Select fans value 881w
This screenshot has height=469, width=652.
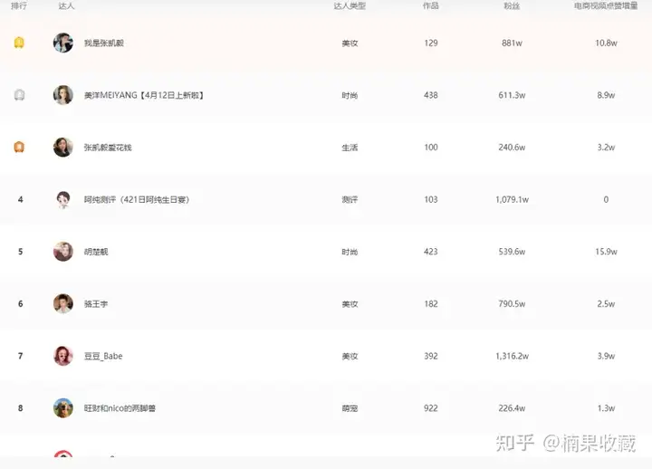click(x=512, y=43)
